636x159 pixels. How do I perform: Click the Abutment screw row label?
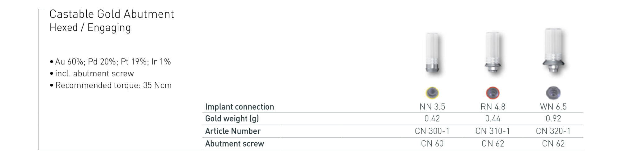click(234, 144)
